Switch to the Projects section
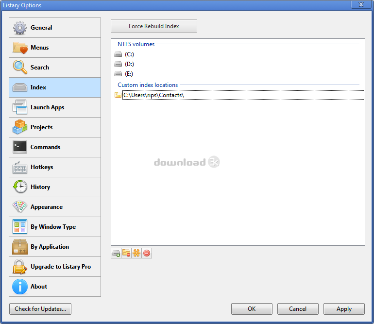Screen dimensions: 374x324 [55, 127]
